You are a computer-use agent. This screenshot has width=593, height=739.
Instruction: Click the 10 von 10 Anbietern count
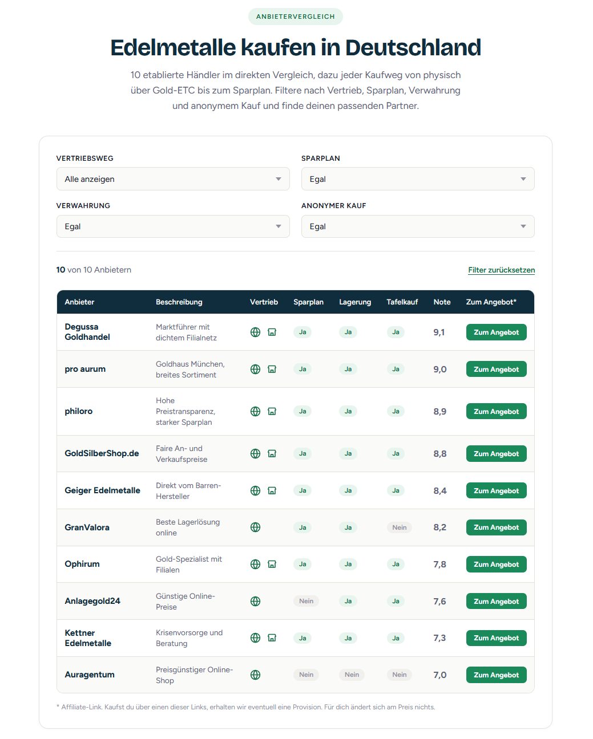tap(94, 270)
